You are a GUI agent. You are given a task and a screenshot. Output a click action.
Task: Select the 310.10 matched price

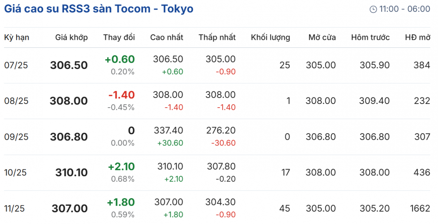[x=72, y=173]
